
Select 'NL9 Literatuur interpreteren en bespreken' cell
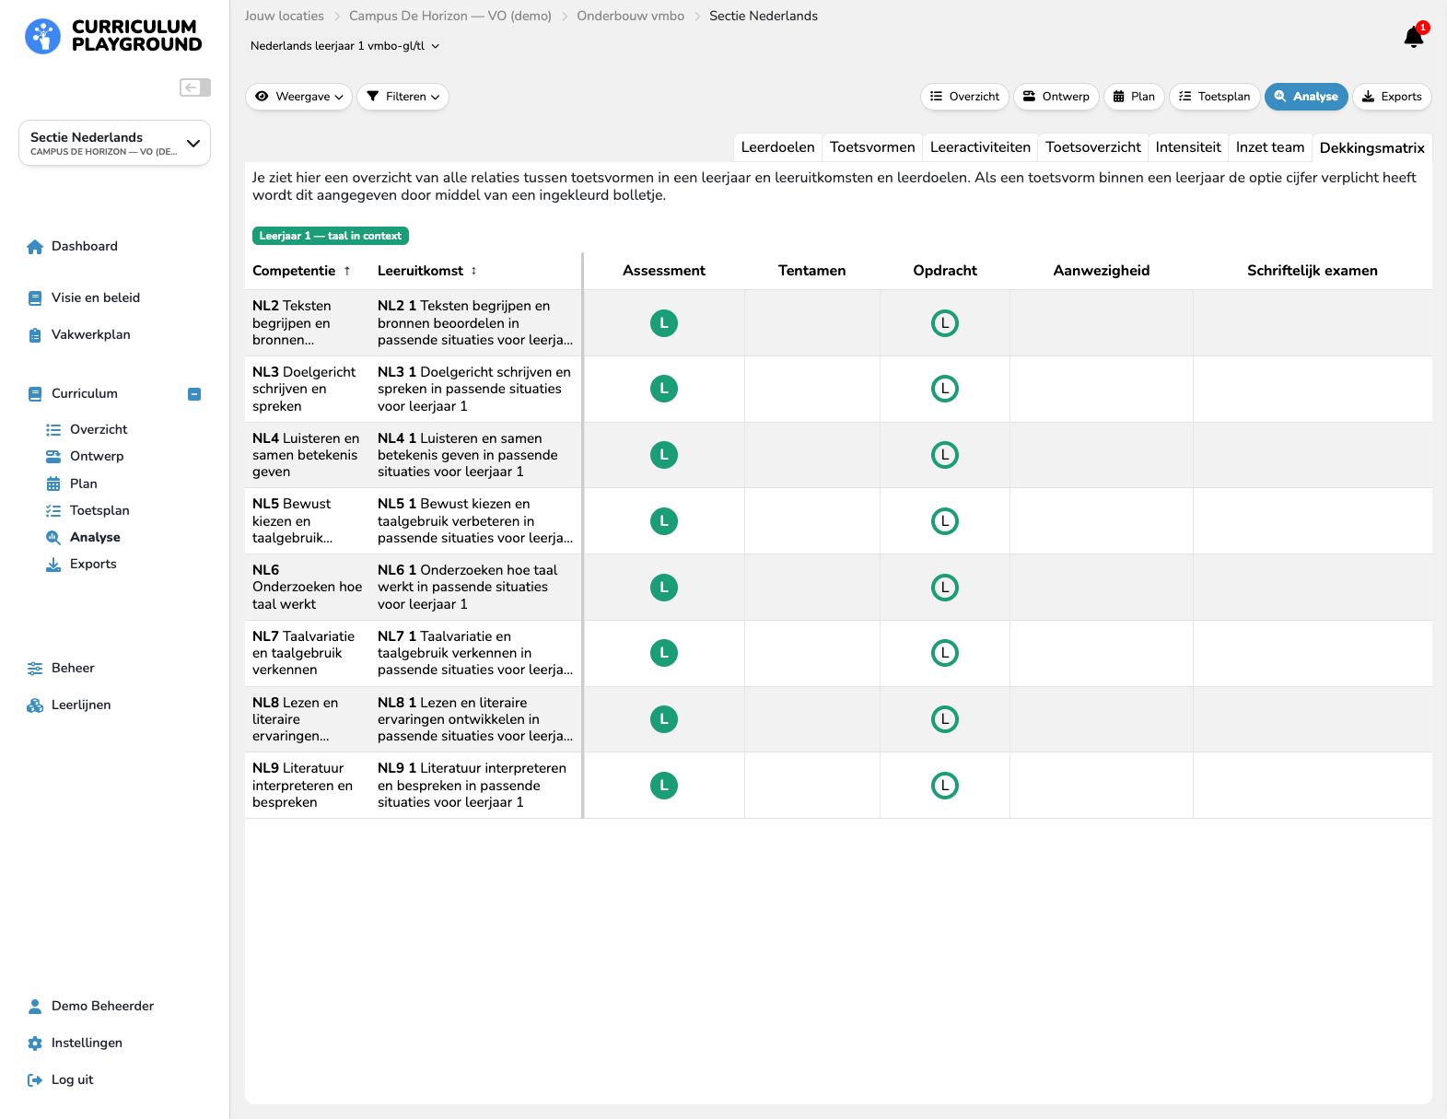308,785
